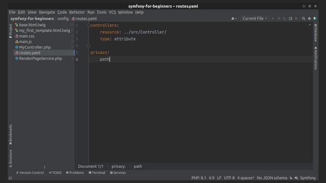
Task: Select MyController.php in file list
Action: tap(35, 47)
